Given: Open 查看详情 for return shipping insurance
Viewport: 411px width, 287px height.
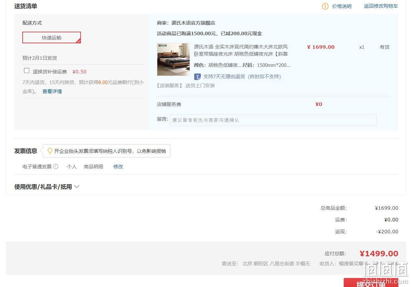Looking at the screenshot, I should (52, 91).
